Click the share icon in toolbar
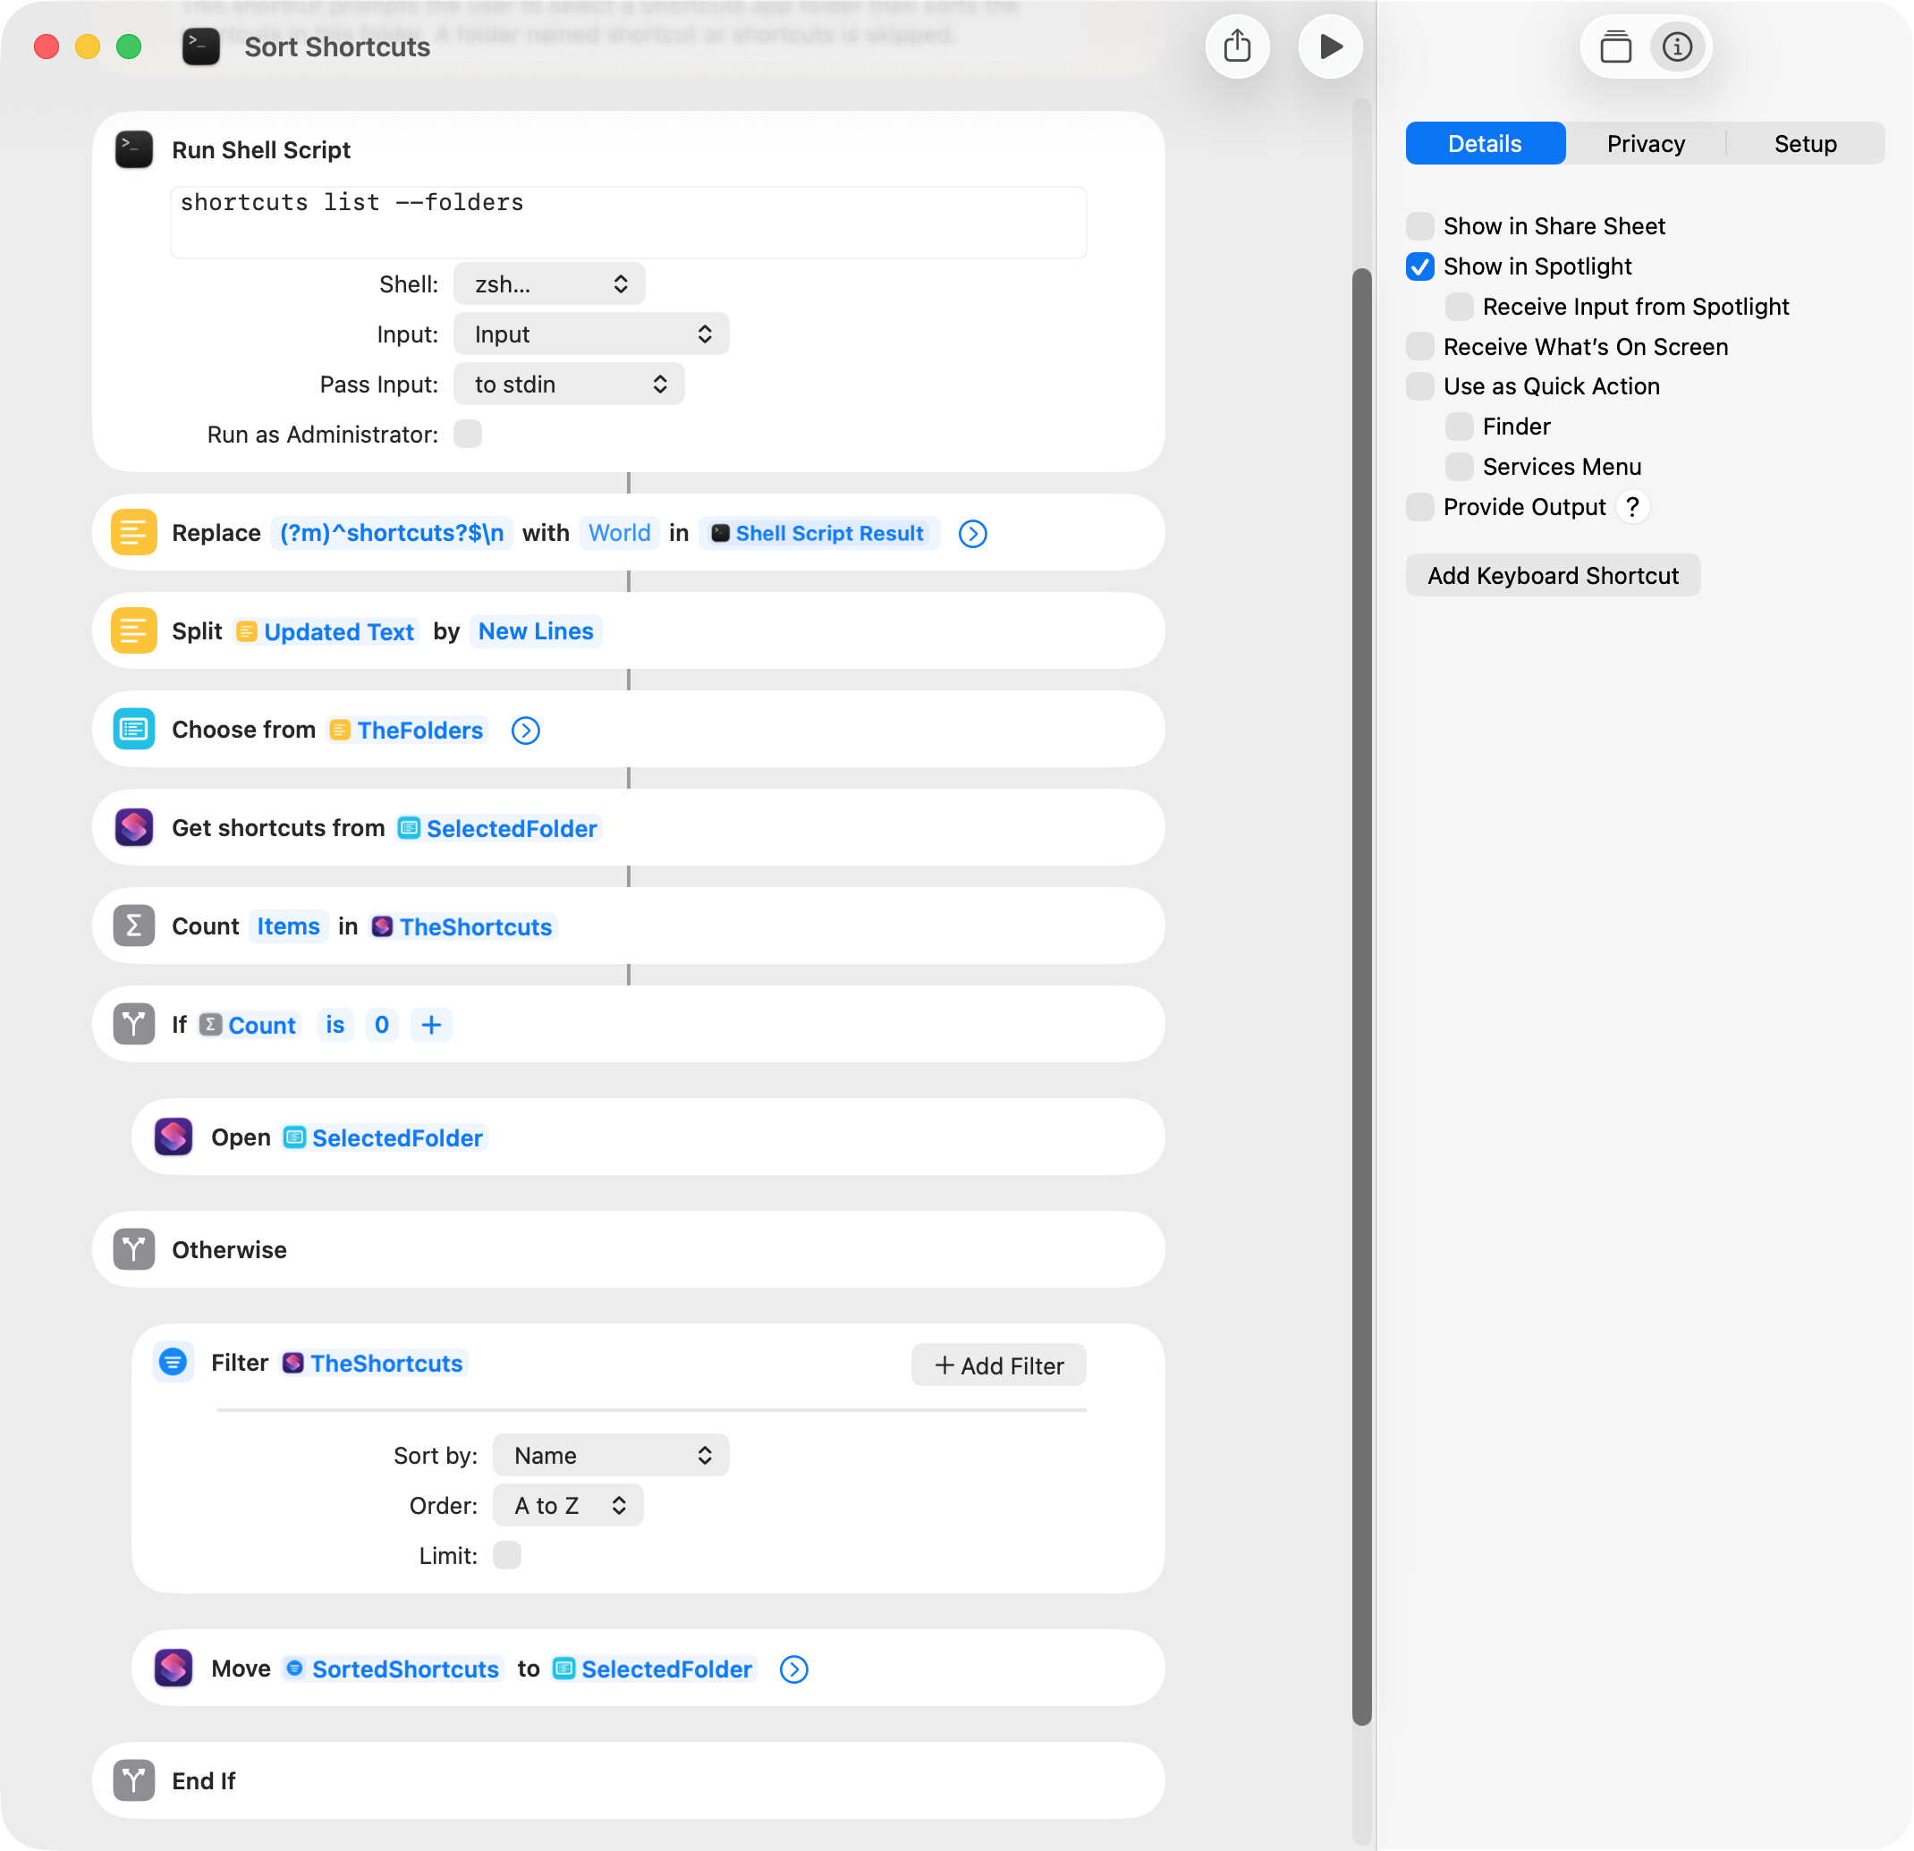The height and width of the screenshot is (1851, 1914). [1237, 46]
